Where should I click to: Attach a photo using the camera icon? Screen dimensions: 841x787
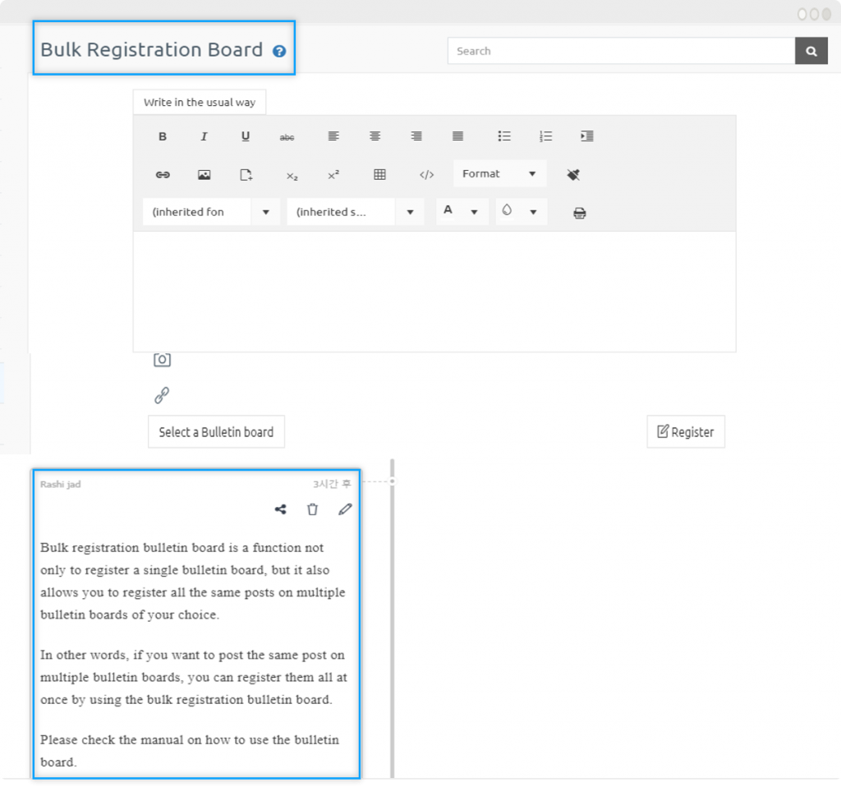click(x=162, y=359)
